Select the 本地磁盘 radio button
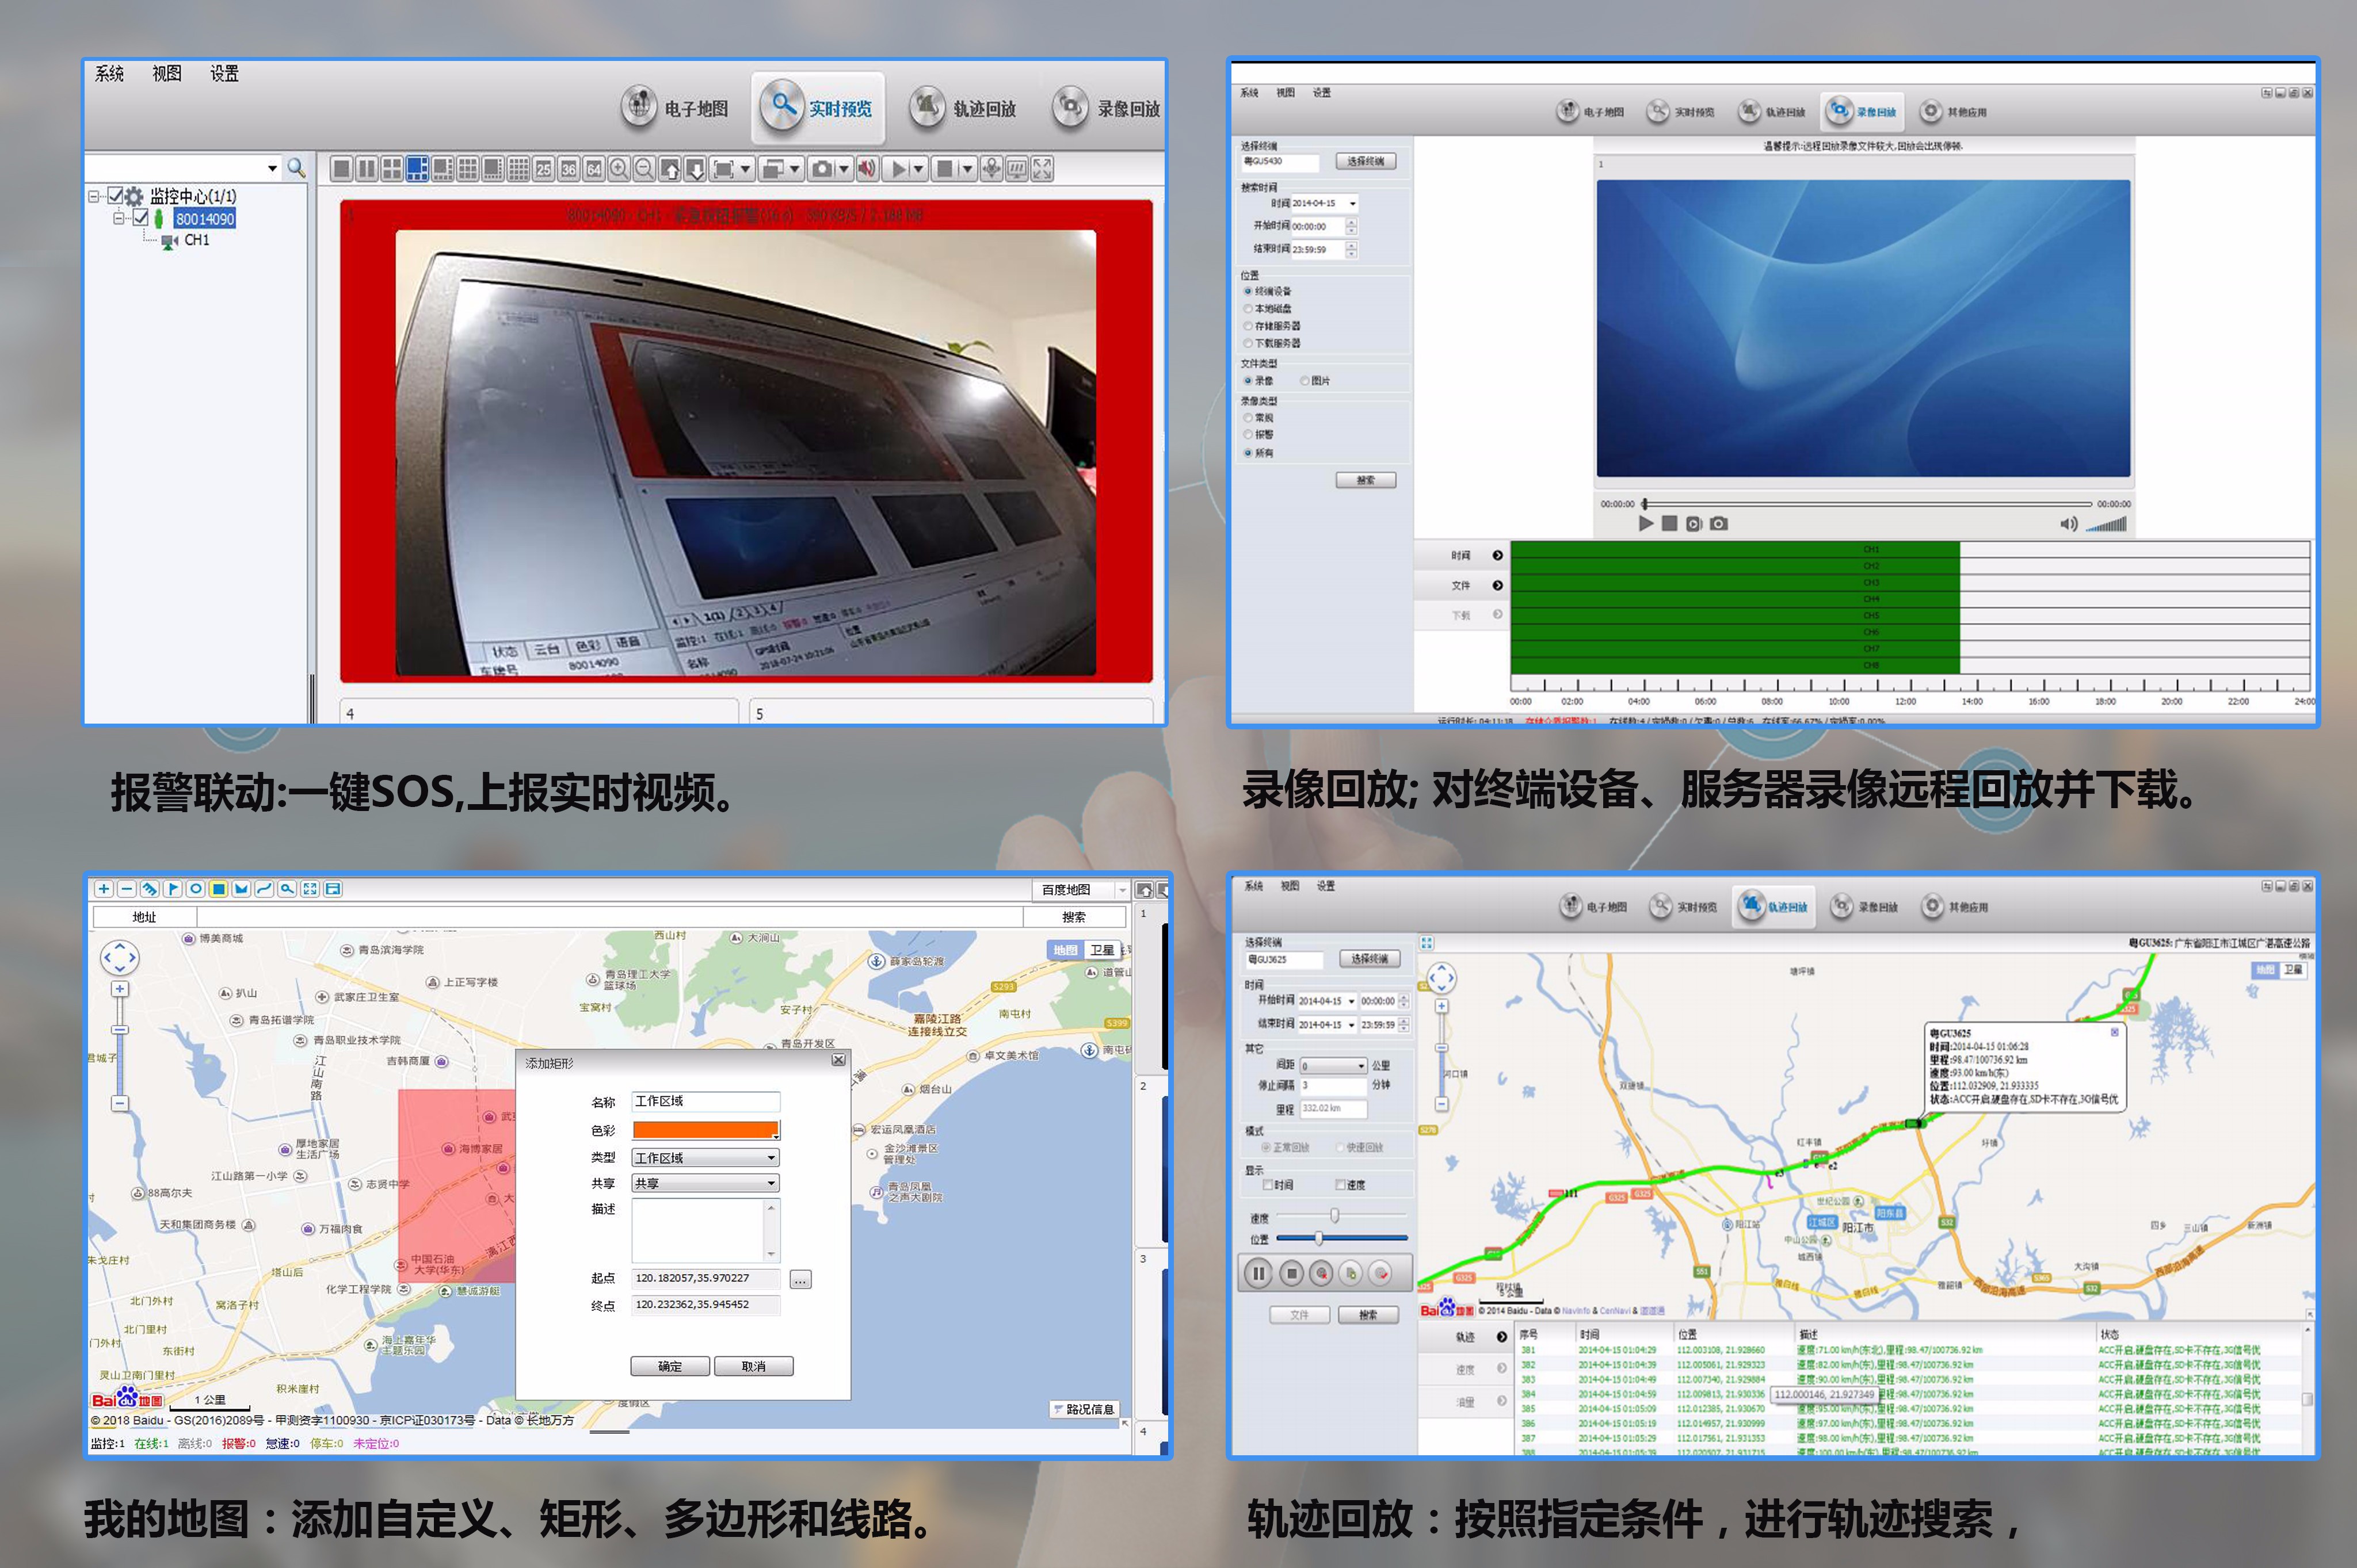 coord(1248,308)
